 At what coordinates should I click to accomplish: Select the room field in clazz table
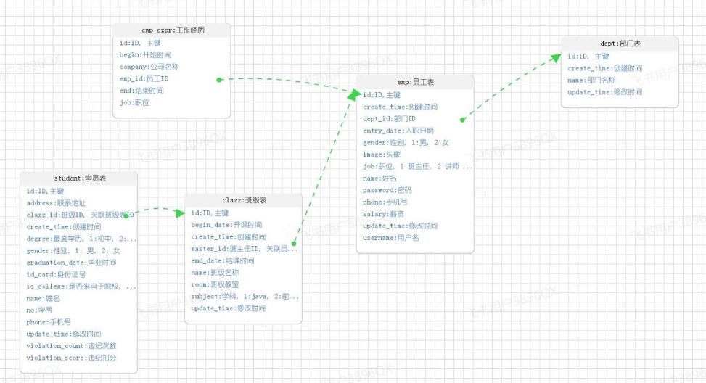pyautogui.click(x=215, y=284)
